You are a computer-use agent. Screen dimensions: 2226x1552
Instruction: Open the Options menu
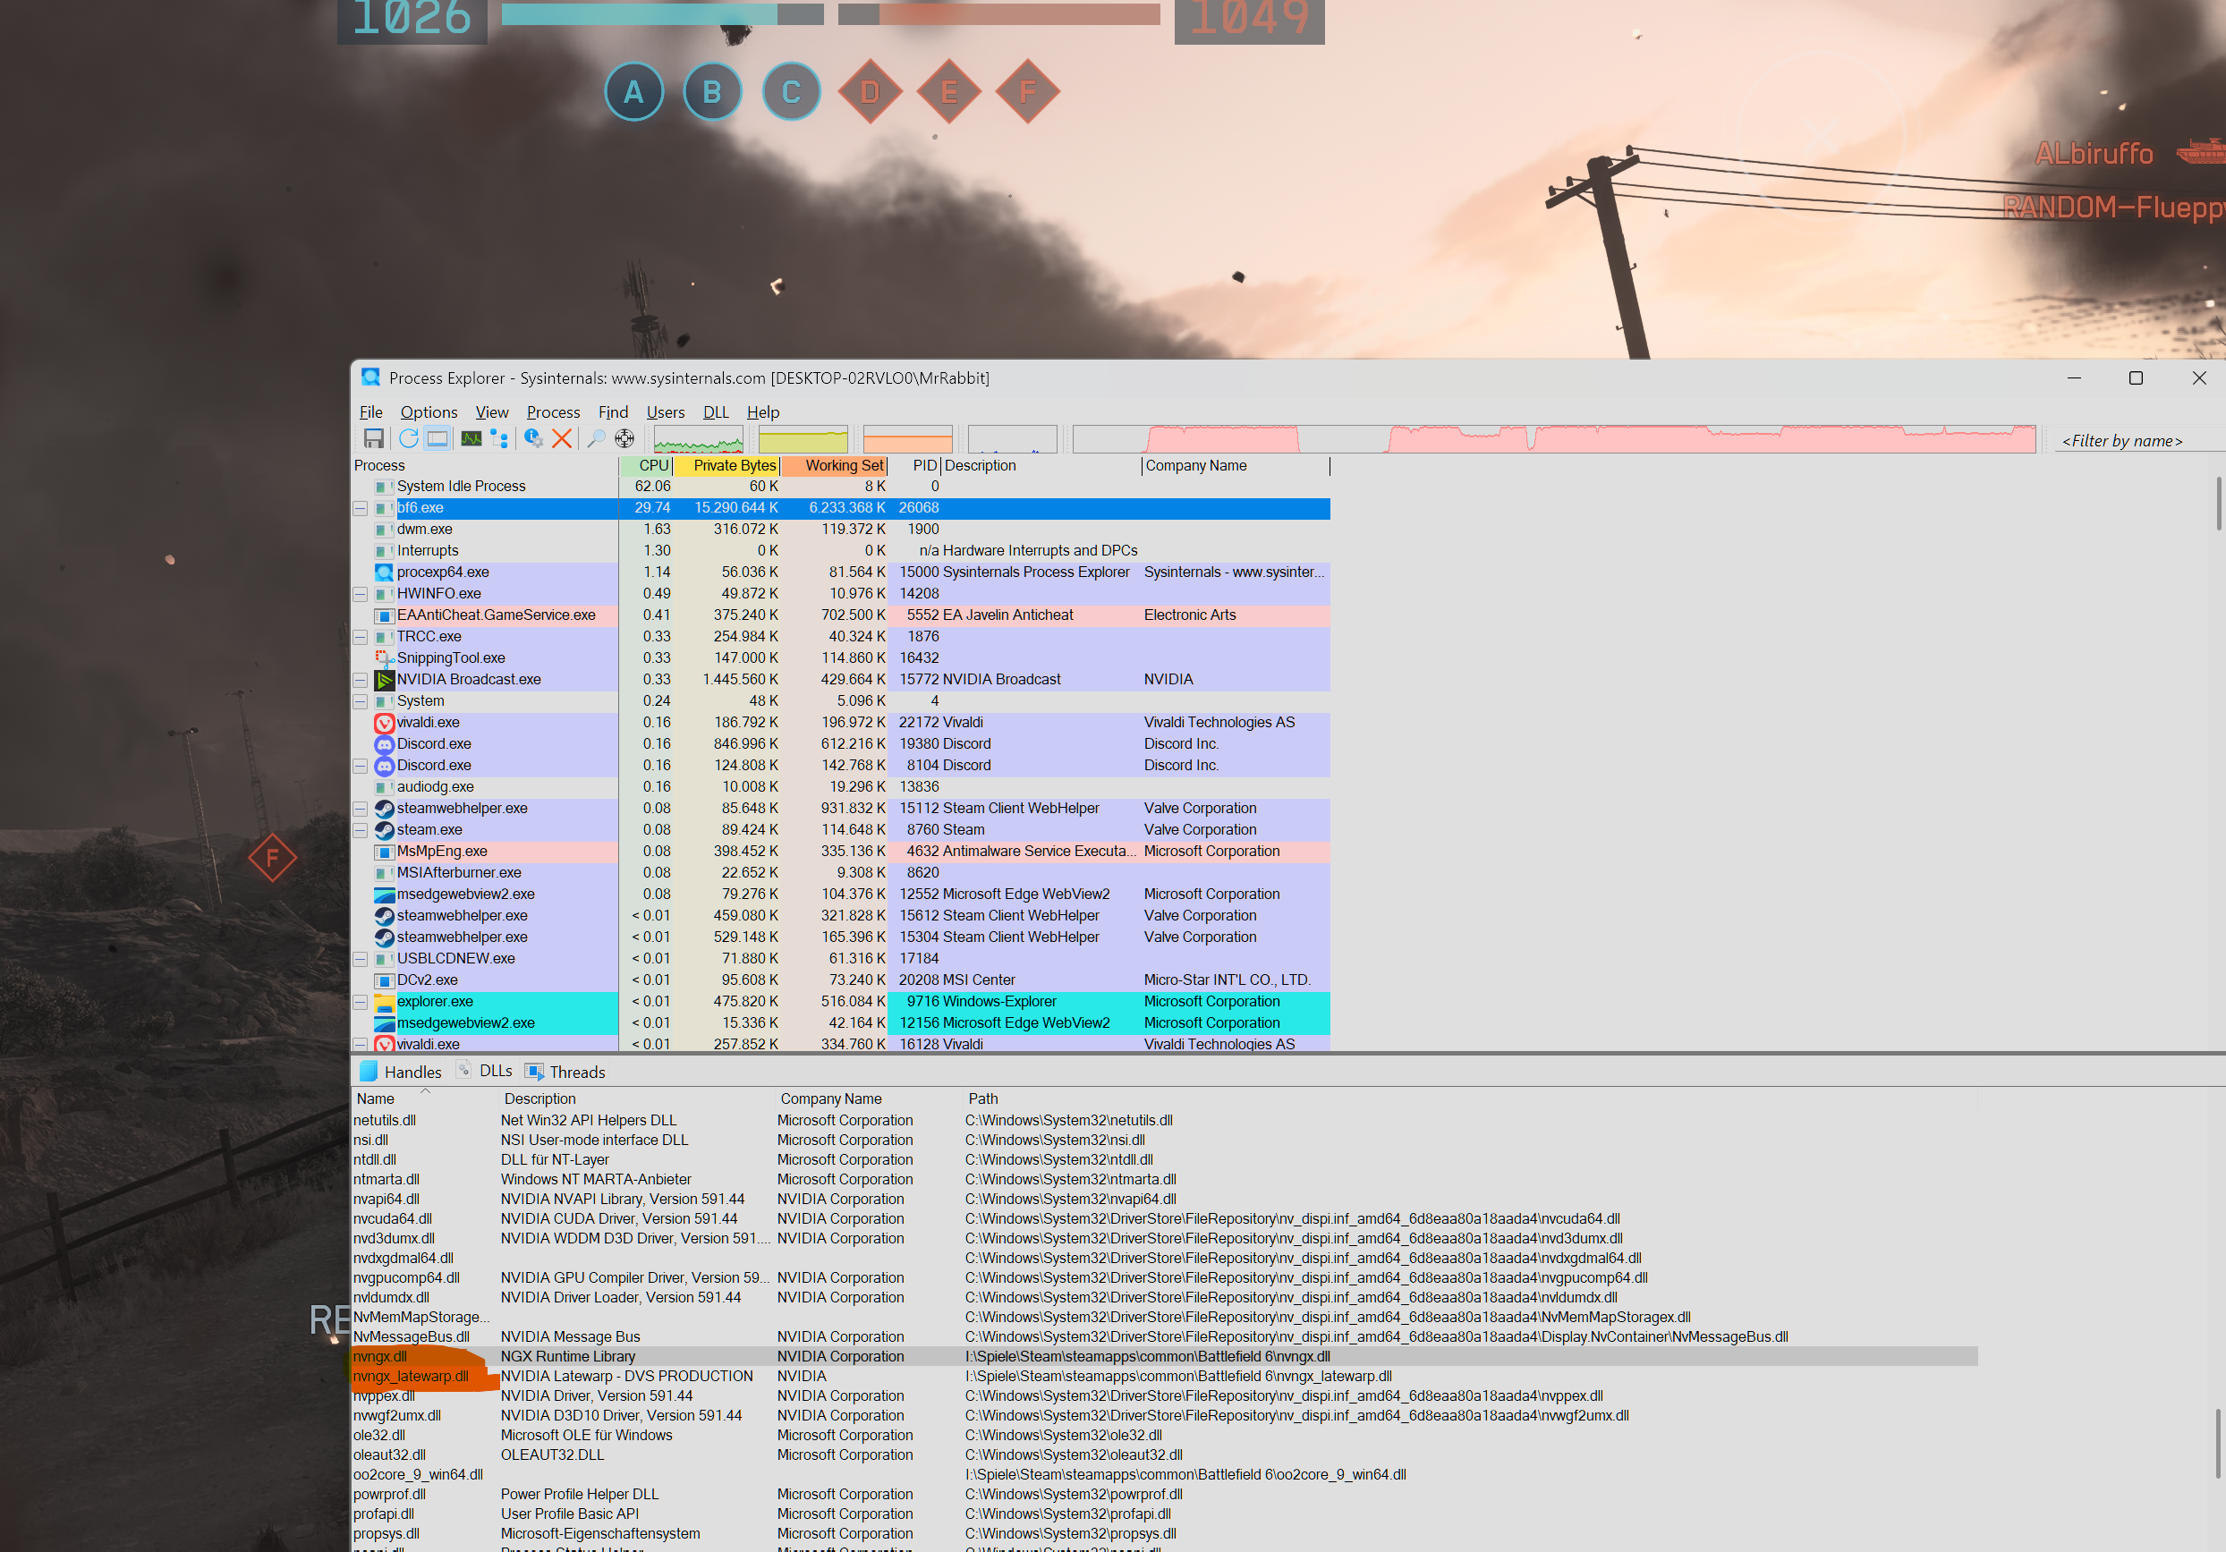point(429,413)
